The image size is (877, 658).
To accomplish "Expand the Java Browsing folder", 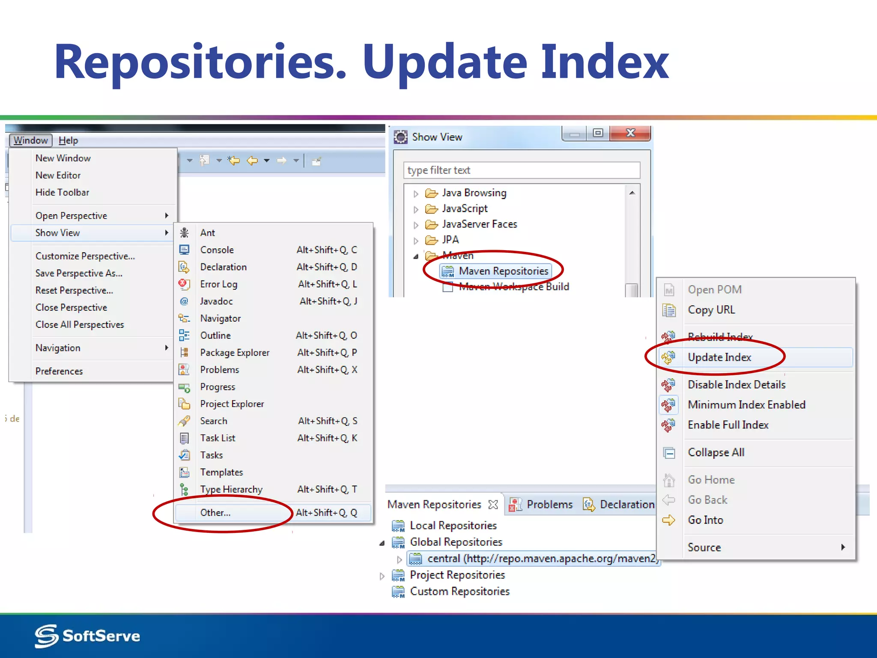I will [x=415, y=194].
